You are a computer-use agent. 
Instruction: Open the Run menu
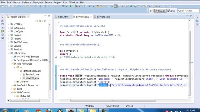[x=65, y=2]
